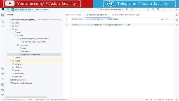Expand External Libraries node
The image size is (179, 101).
click(x=8, y=80)
